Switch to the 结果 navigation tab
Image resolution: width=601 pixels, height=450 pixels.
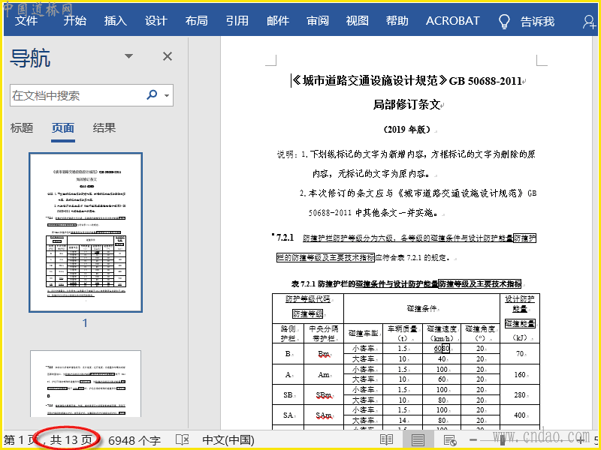pos(104,127)
